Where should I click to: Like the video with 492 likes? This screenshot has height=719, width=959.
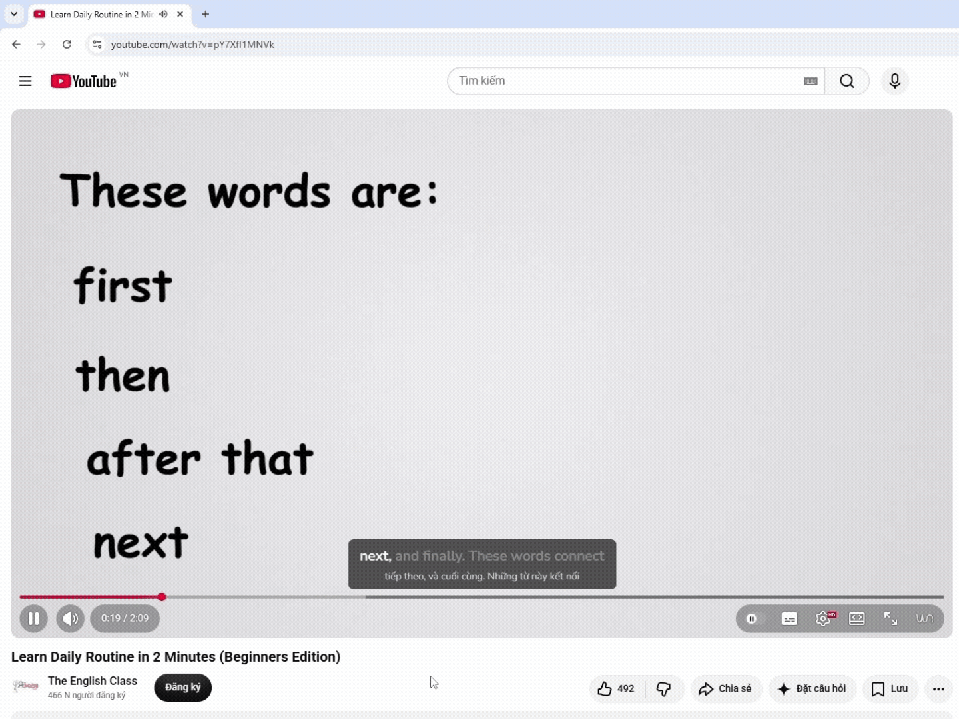click(617, 689)
